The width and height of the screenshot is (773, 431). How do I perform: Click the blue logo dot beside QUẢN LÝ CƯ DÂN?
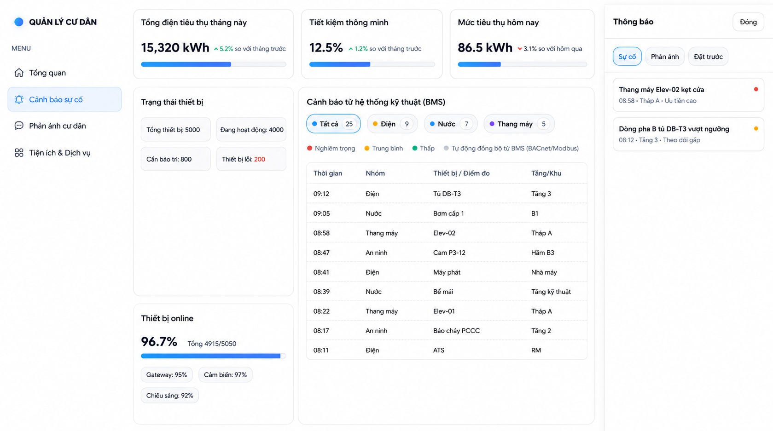click(19, 22)
